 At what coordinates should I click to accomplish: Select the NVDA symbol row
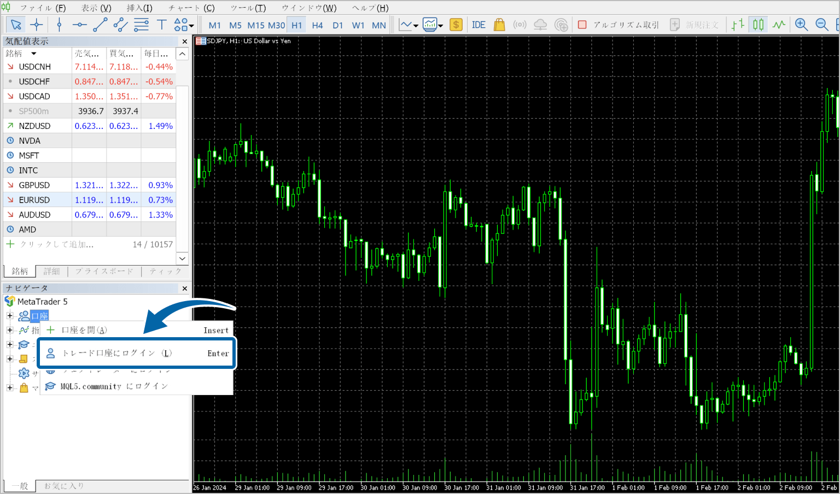pos(90,140)
